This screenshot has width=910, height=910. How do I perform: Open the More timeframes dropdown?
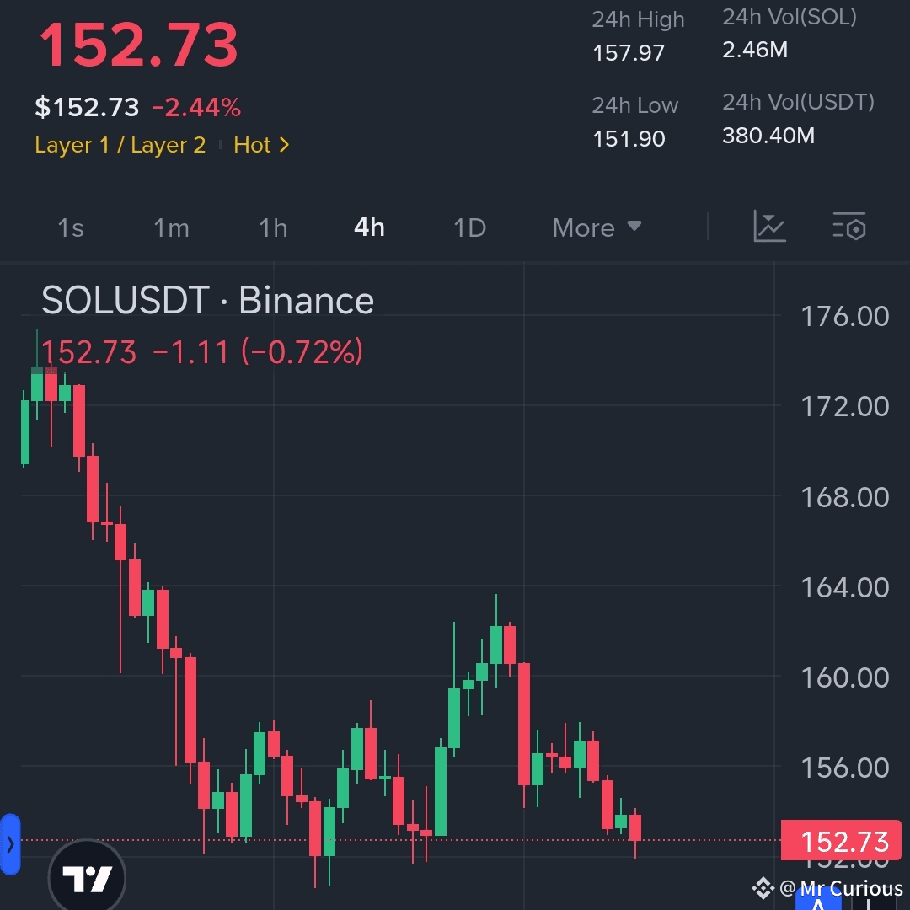pyautogui.click(x=597, y=227)
